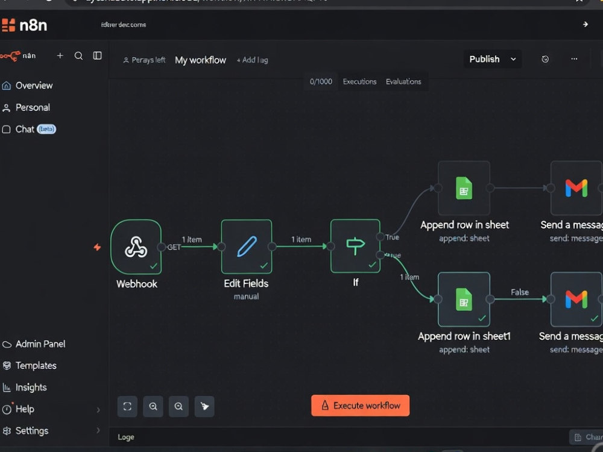This screenshot has height=452, width=603.
Task: Click the Webhook node output connector
Action: coord(162,246)
